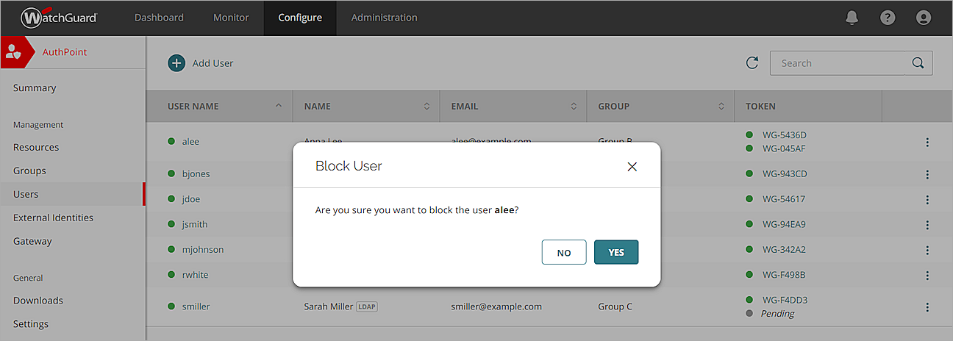
Task: Close the Block User dialog
Action: (x=632, y=167)
